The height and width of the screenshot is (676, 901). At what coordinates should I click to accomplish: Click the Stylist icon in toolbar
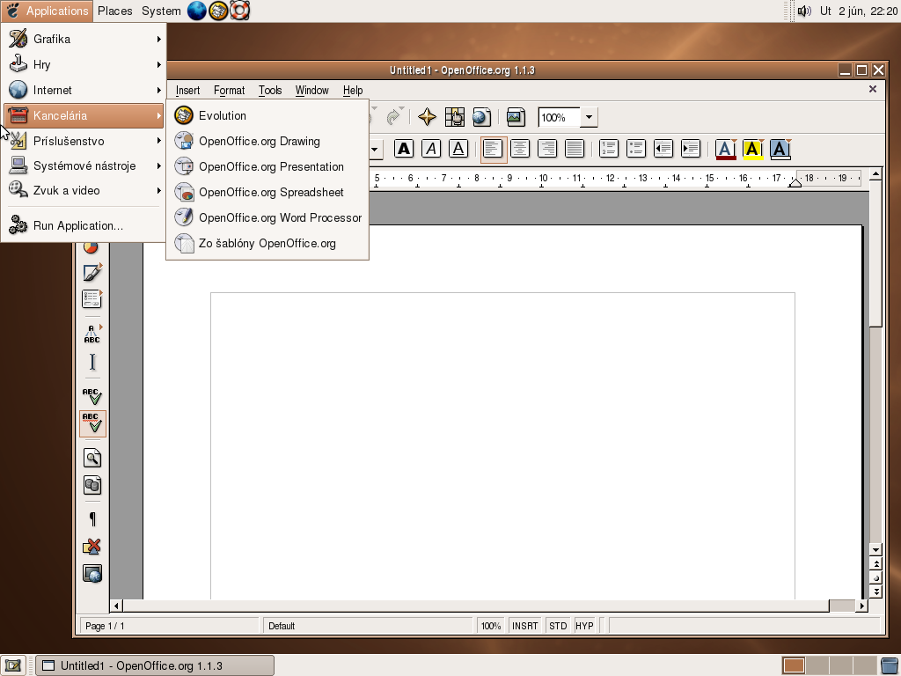tap(455, 117)
